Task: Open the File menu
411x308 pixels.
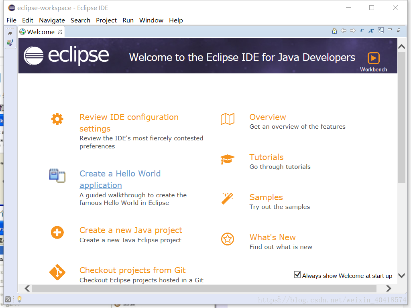Action: pos(11,20)
